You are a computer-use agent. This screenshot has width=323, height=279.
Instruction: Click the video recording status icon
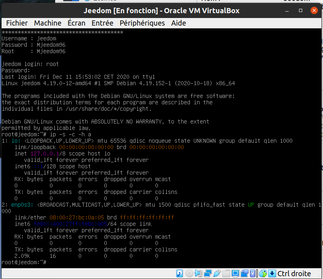245,274
